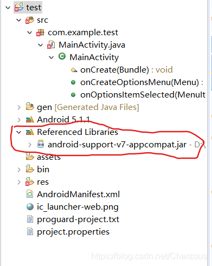Expand the Android 5.1.1 library
Image resolution: width=212 pixels, height=266 pixels.
point(19,120)
